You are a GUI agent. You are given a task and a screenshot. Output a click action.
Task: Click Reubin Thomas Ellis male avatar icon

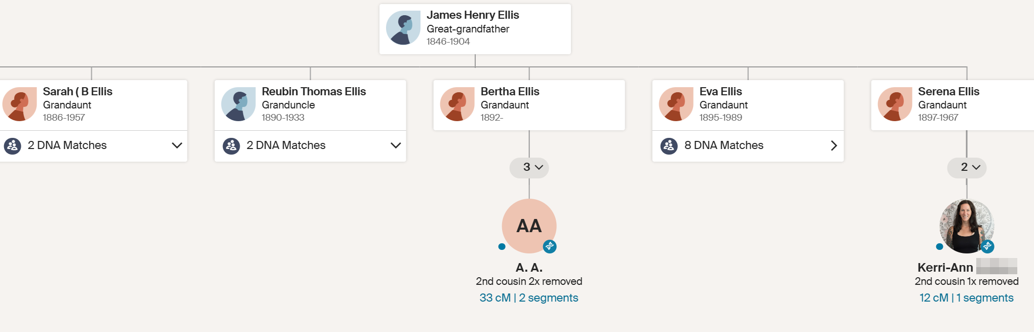click(239, 104)
